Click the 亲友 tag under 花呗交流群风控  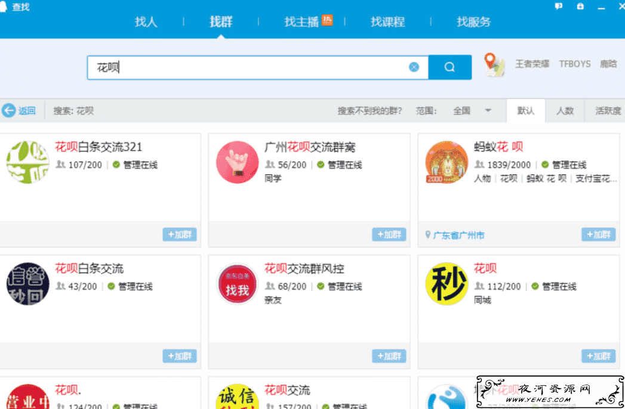(273, 300)
